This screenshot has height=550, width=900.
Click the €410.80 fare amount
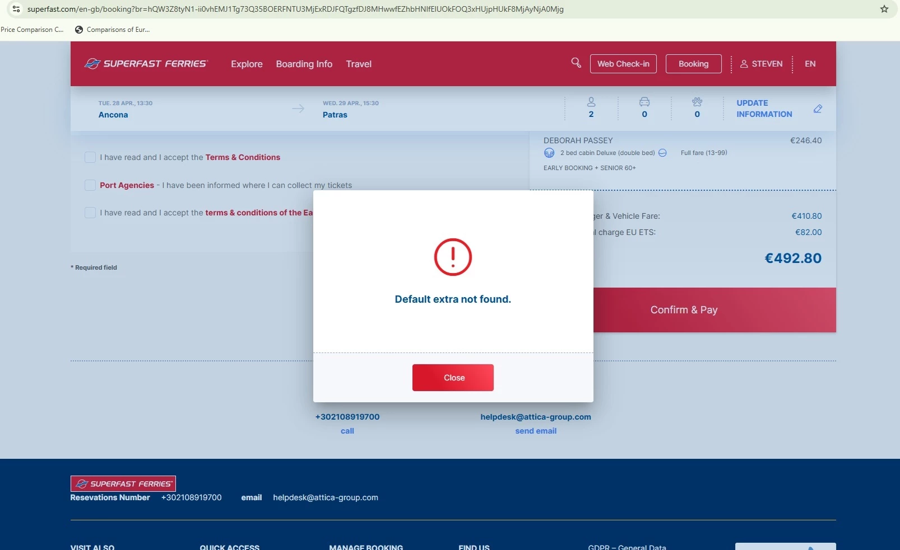pos(806,216)
